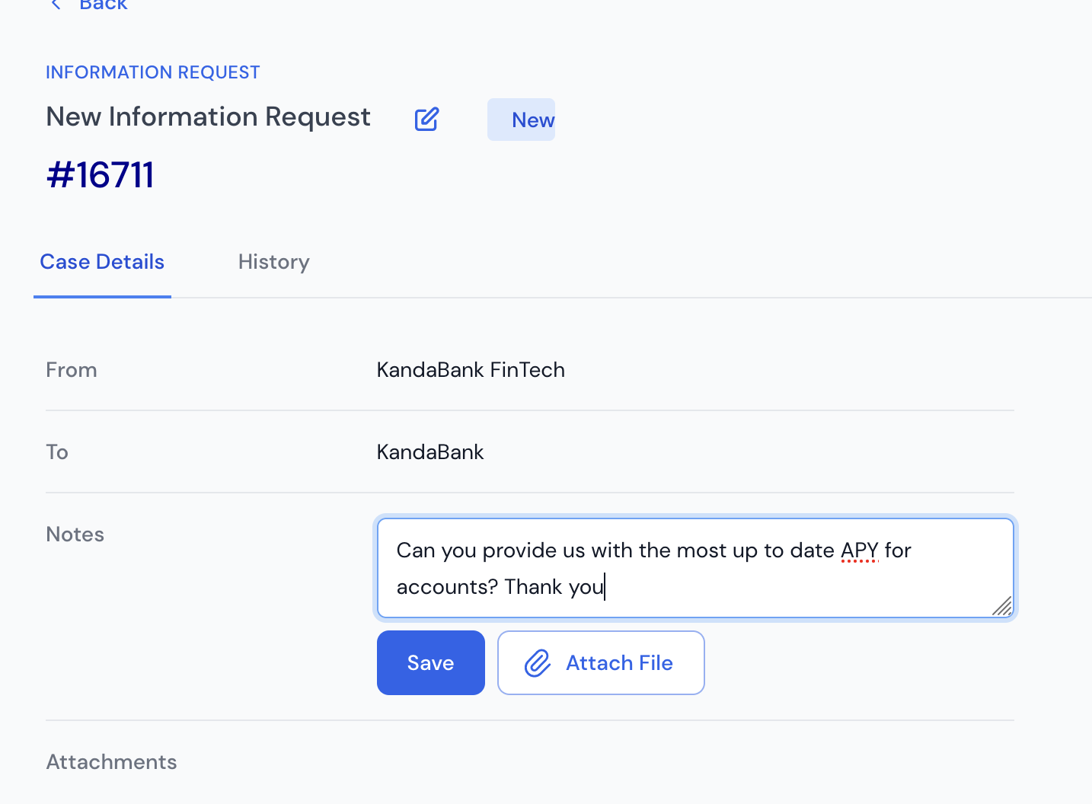Select the KandaBank FinTech sender value
This screenshot has height=804, width=1092.
coord(471,370)
